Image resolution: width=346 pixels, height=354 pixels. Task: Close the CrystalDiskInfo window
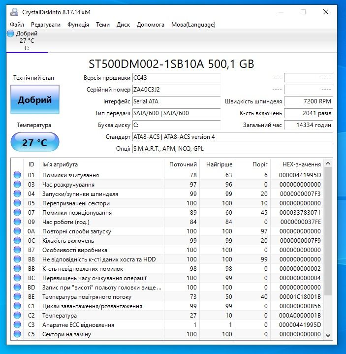click(326, 12)
